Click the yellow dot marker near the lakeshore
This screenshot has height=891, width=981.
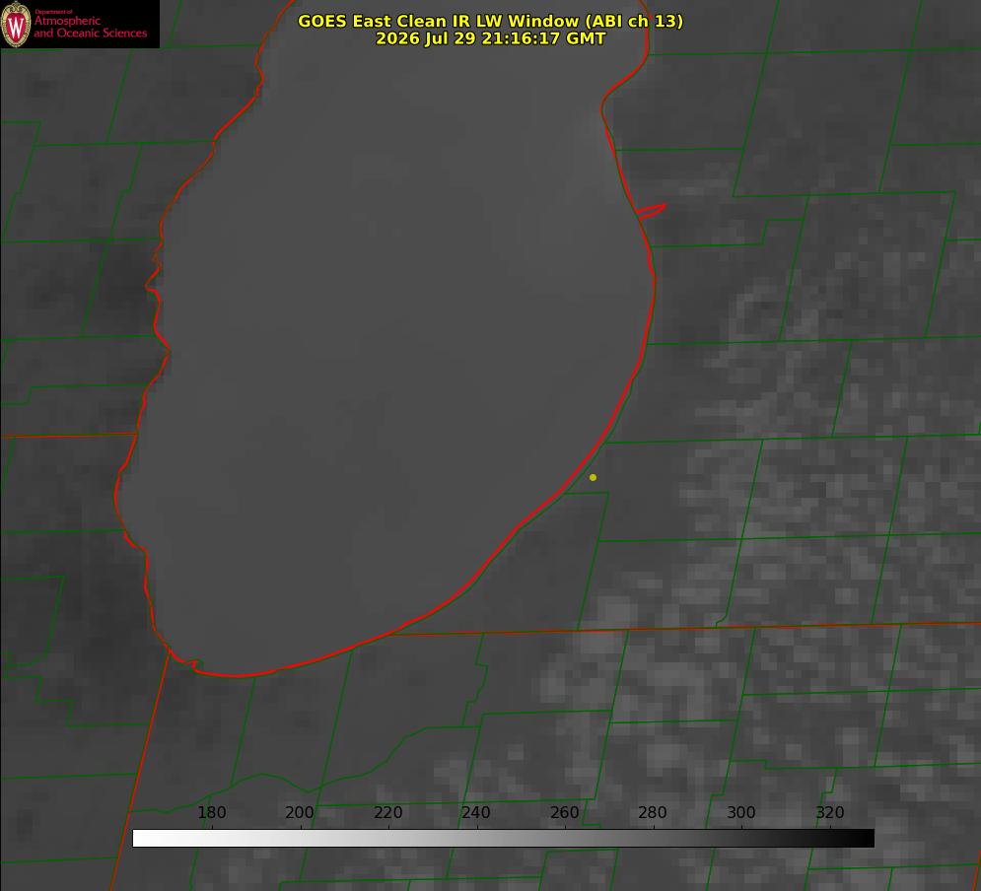pyautogui.click(x=593, y=477)
